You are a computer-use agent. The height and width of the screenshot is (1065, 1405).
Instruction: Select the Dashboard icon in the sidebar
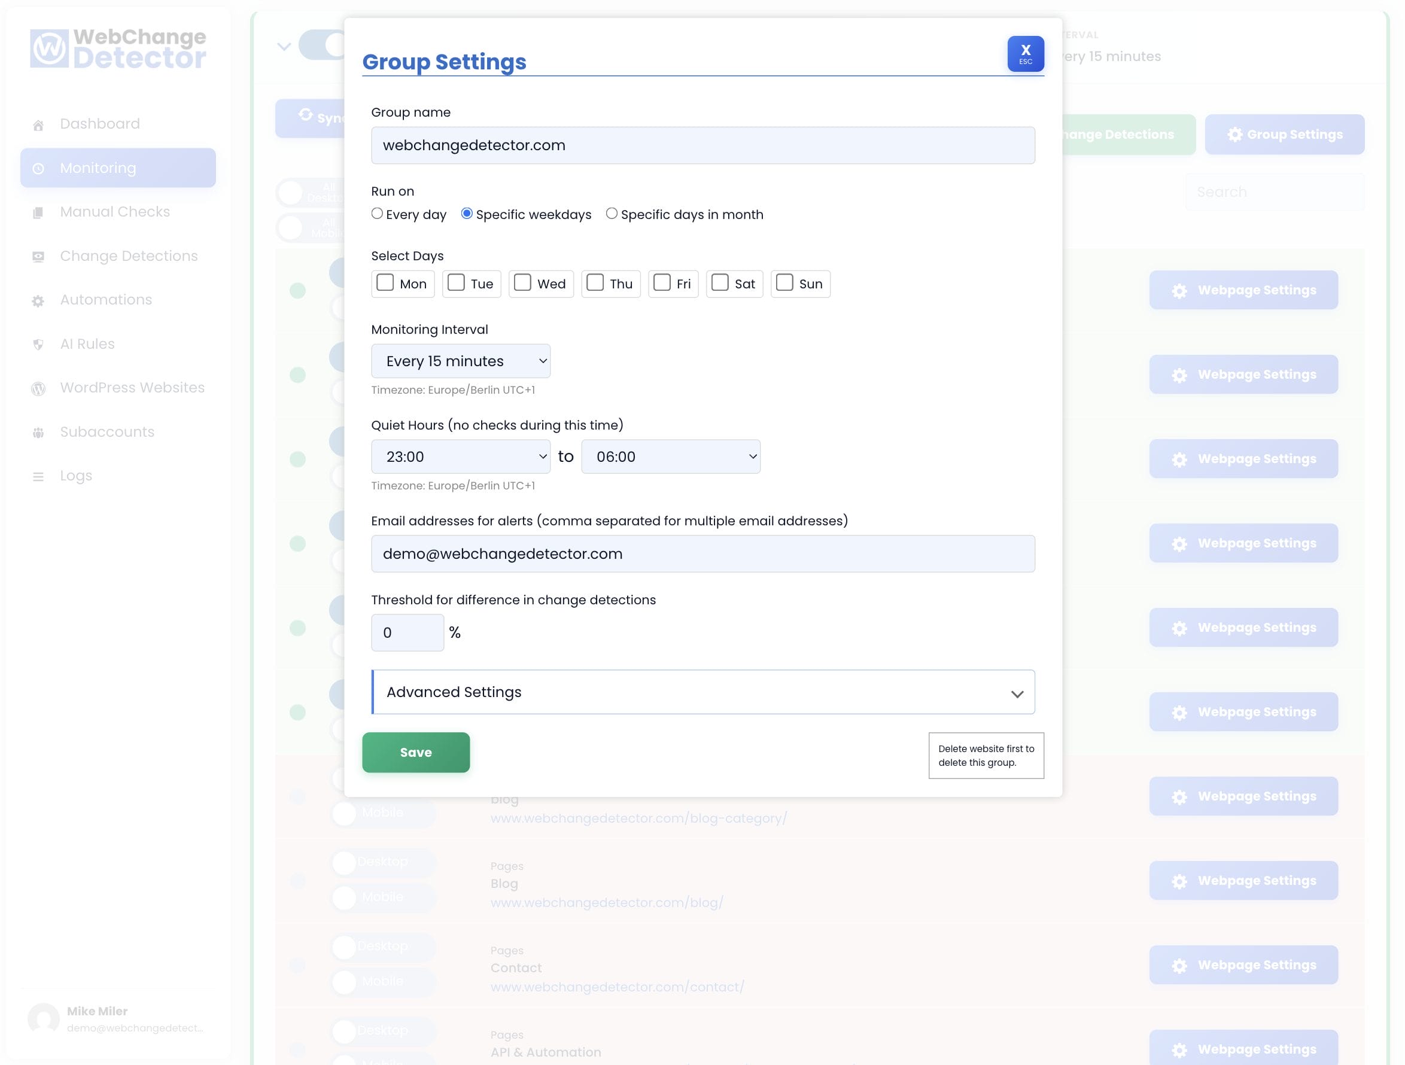pyautogui.click(x=38, y=123)
